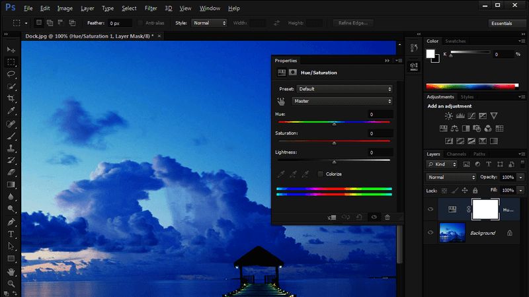Open the History panel icon
This screenshot has height=297, width=529.
(414, 48)
